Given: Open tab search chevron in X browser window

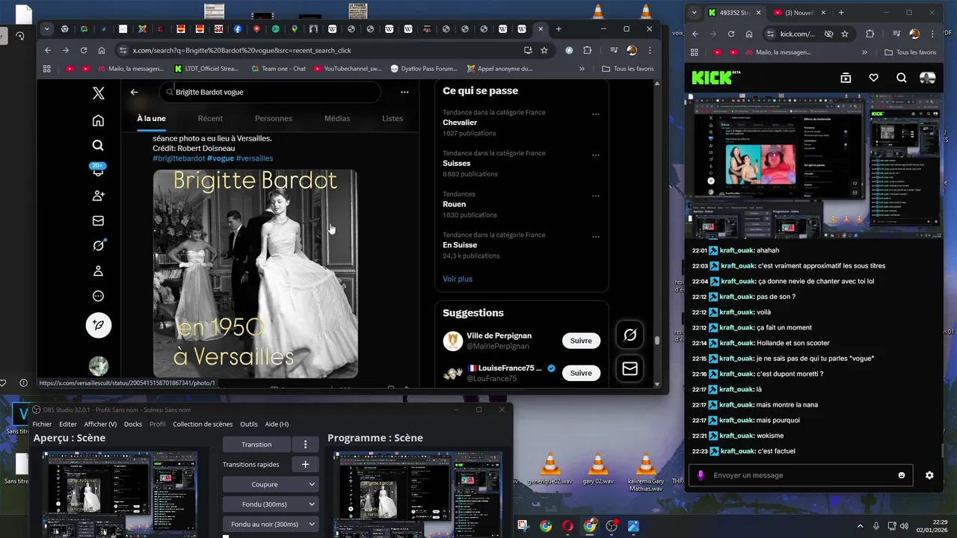Looking at the screenshot, I should pyautogui.click(x=46, y=29).
